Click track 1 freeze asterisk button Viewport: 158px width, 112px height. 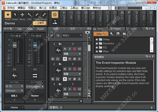pos(75,59)
